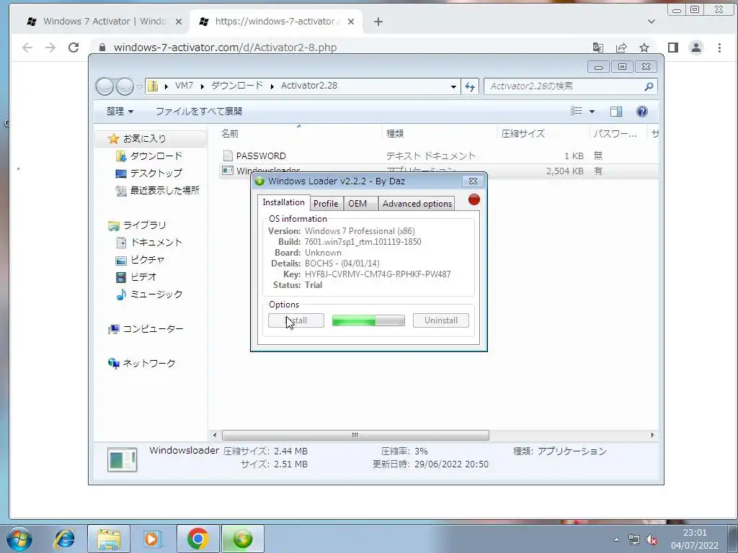This screenshot has width=738, height=553.
Task: Share this page icon in Chrome
Action: (621, 48)
